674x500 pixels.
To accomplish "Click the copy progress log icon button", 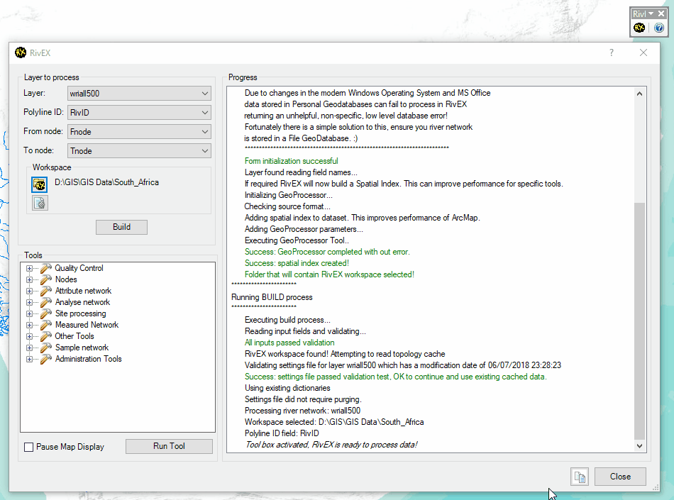I will point(580,477).
